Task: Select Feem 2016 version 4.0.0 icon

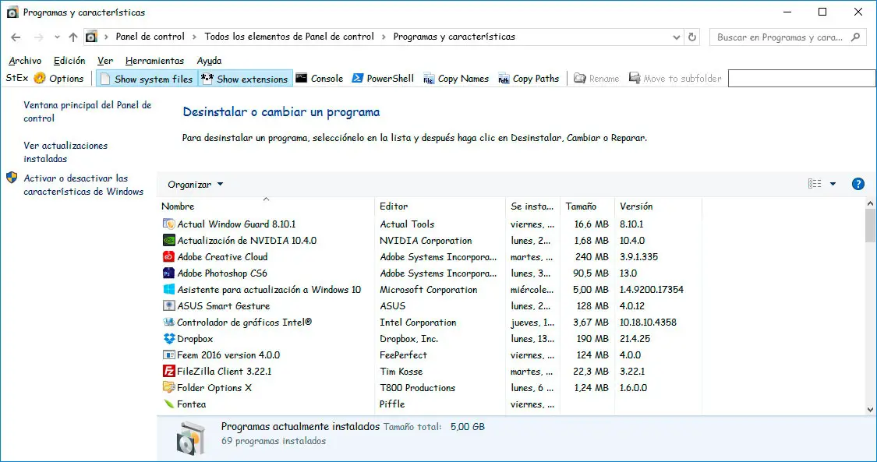Action: [x=168, y=354]
